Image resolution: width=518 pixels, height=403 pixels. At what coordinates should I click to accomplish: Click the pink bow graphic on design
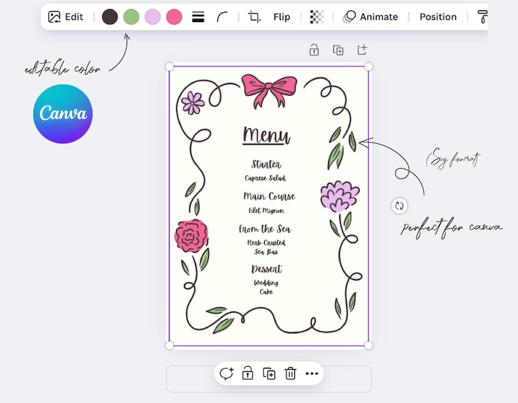pyautogui.click(x=269, y=90)
